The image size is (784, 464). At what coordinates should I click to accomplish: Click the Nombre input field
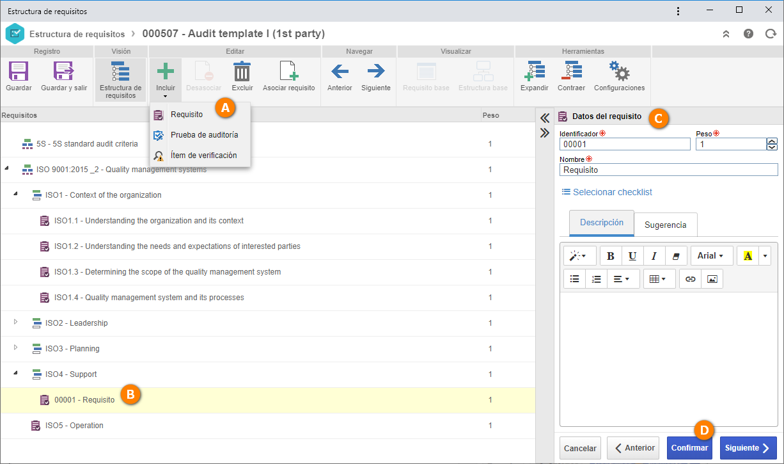pos(669,170)
